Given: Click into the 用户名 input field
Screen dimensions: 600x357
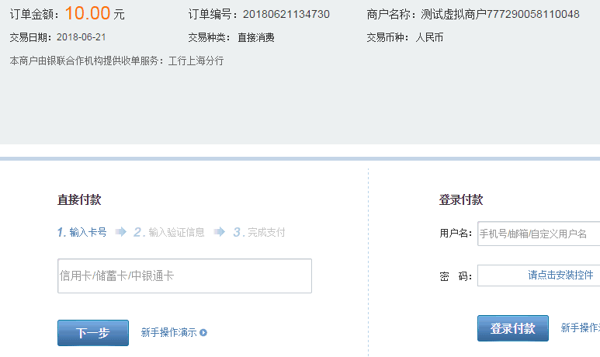Looking at the screenshot, I should click(x=538, y=234).
